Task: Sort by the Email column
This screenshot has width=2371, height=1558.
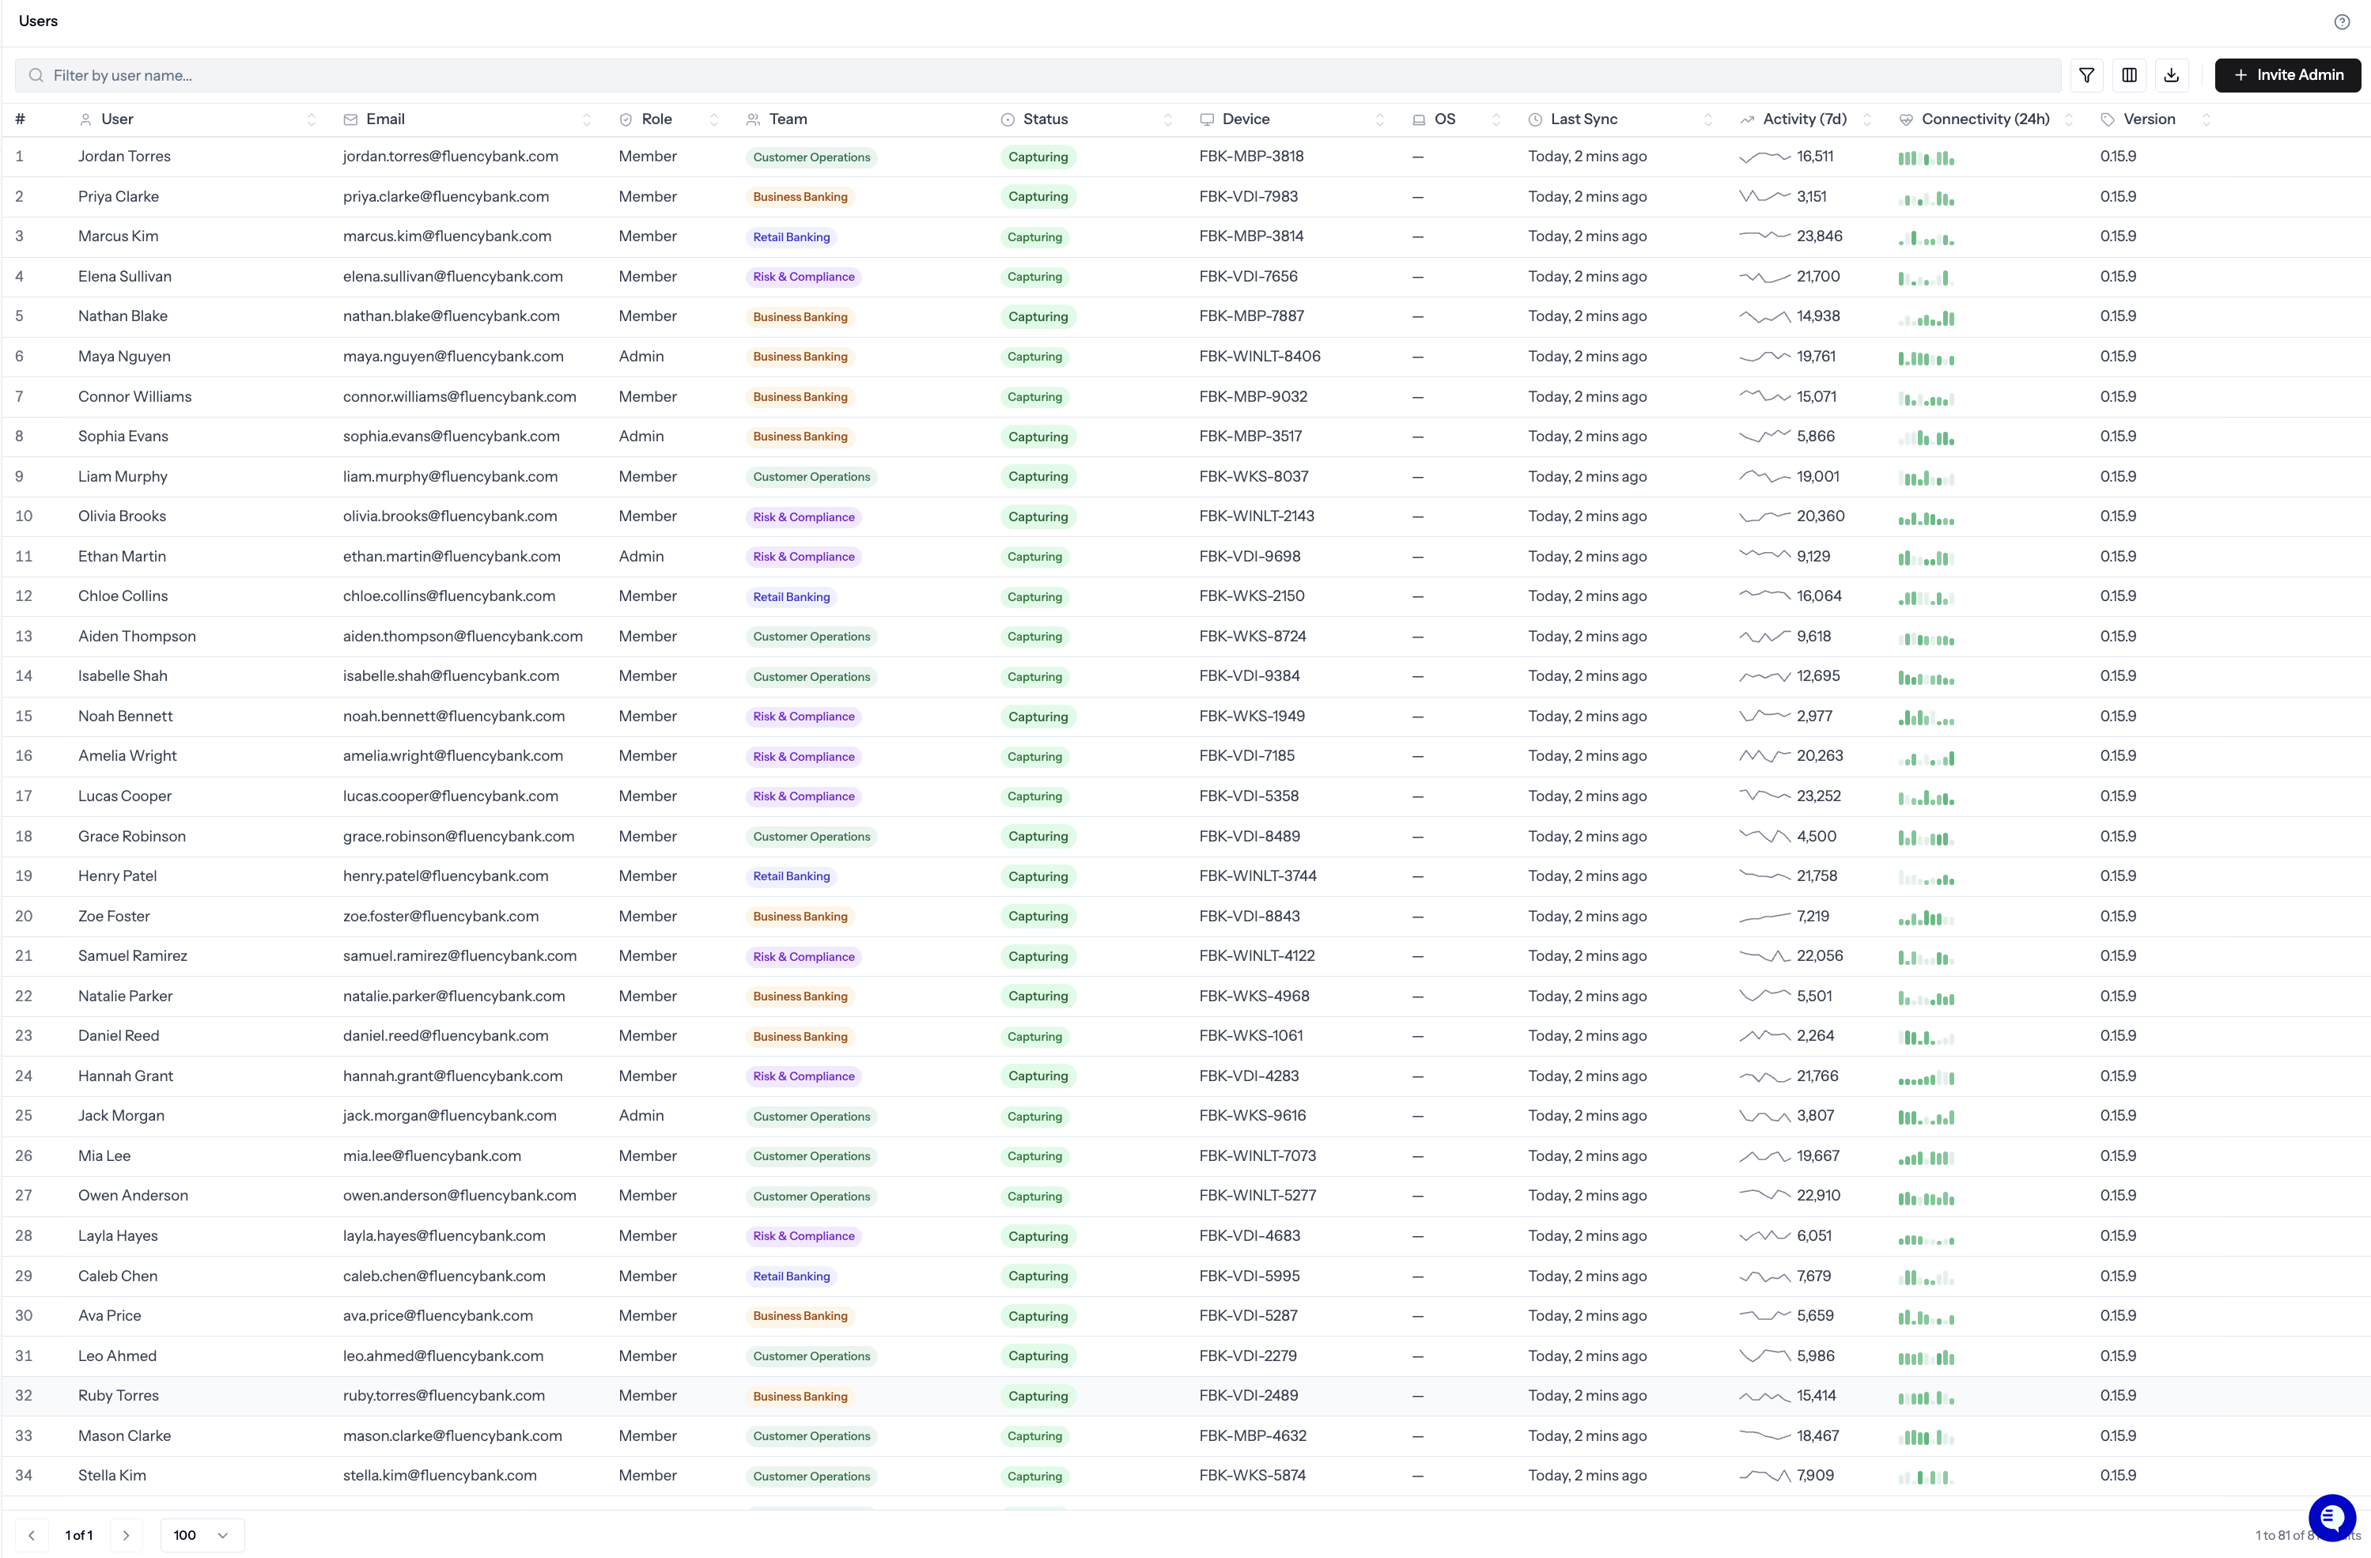Action: coord(587,119)
